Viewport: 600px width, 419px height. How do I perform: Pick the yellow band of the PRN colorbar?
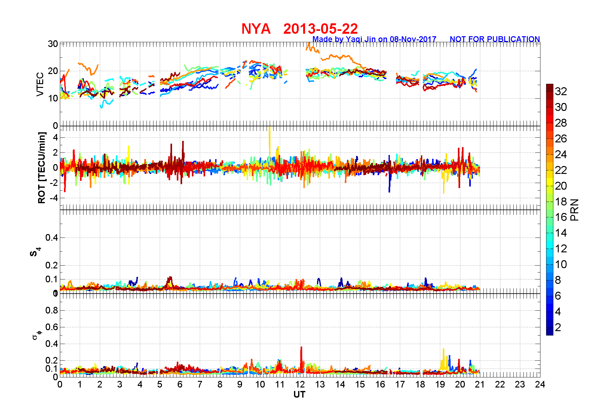click(550, 182)
